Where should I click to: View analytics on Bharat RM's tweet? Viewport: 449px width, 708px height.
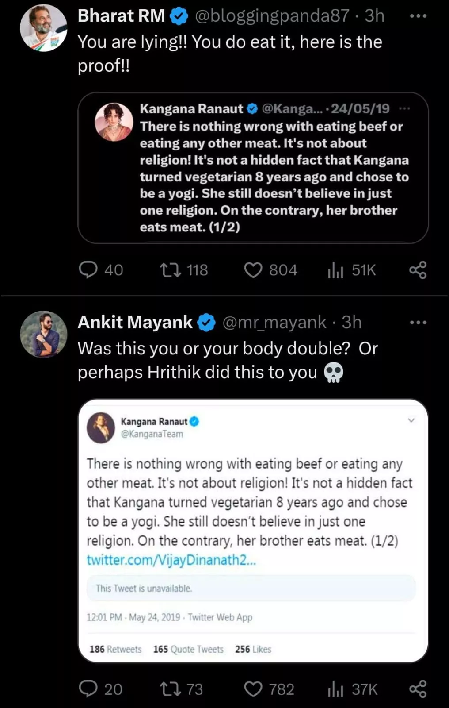[335, 269]
